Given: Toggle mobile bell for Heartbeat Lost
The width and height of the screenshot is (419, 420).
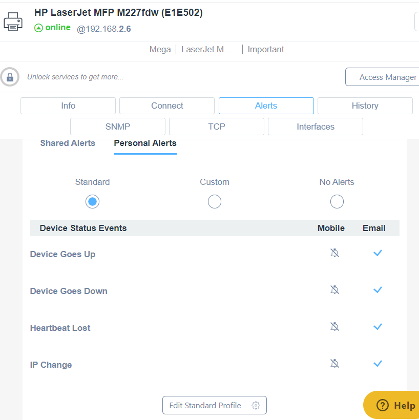Looking at the screenshot, I should (x=334, y=327).
